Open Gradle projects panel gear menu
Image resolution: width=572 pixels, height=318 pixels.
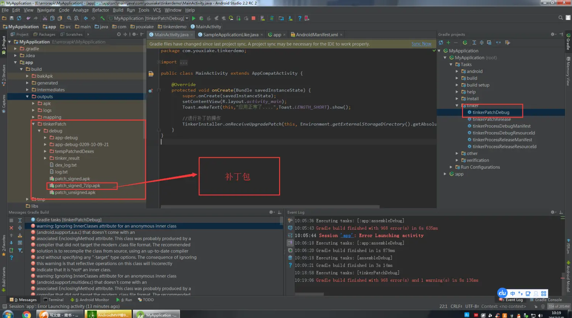553,34
